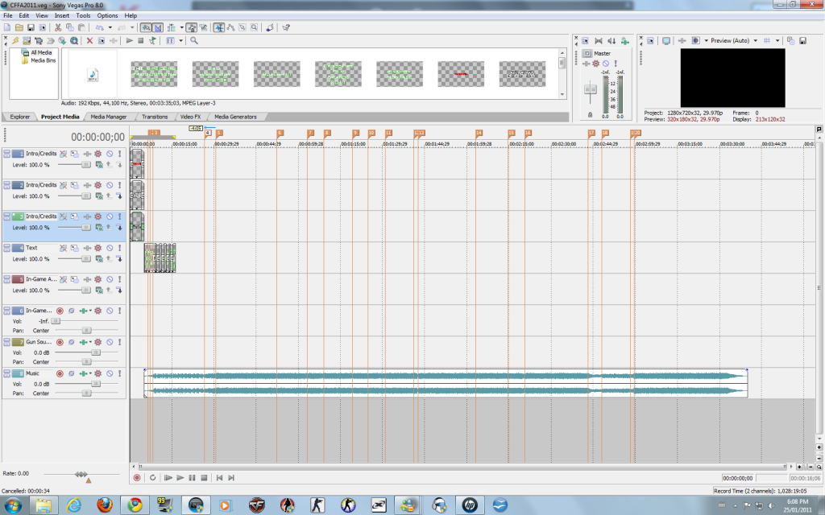The image size is (825, 515).
Task: Save snapshot to file in the preview toolbar
Action: pyautogui.click(x=802, y=40)
